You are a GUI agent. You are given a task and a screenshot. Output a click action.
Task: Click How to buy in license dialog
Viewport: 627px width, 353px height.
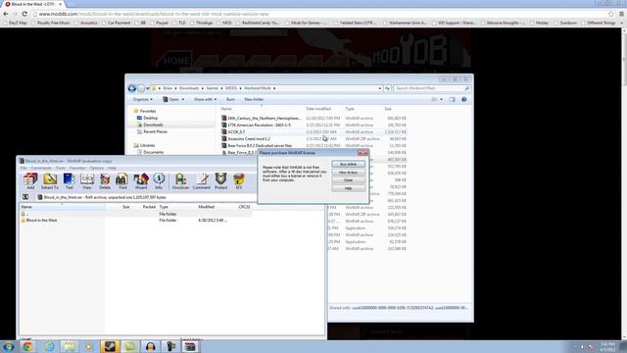(x=349, y=173)
